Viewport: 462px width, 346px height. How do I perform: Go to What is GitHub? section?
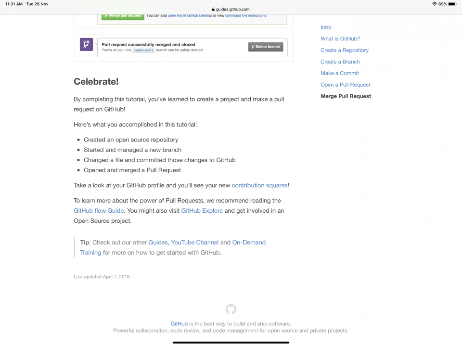[x=340, y=39]
